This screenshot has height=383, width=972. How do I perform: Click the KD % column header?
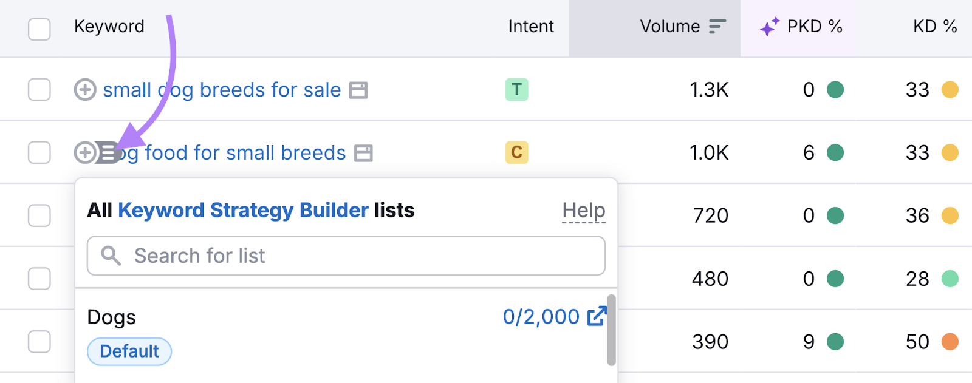(934, 27)
